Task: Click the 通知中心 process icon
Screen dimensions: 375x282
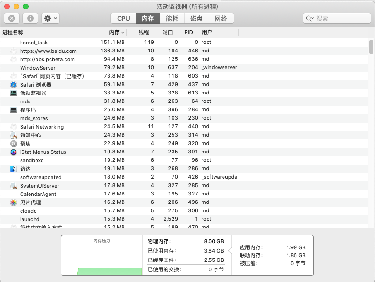Action: click(14, 135)
